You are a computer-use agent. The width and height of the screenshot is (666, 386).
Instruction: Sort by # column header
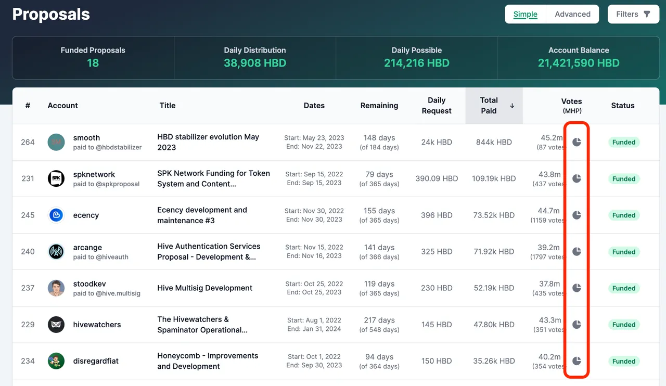pyautogui.click(x=28, y=106)
